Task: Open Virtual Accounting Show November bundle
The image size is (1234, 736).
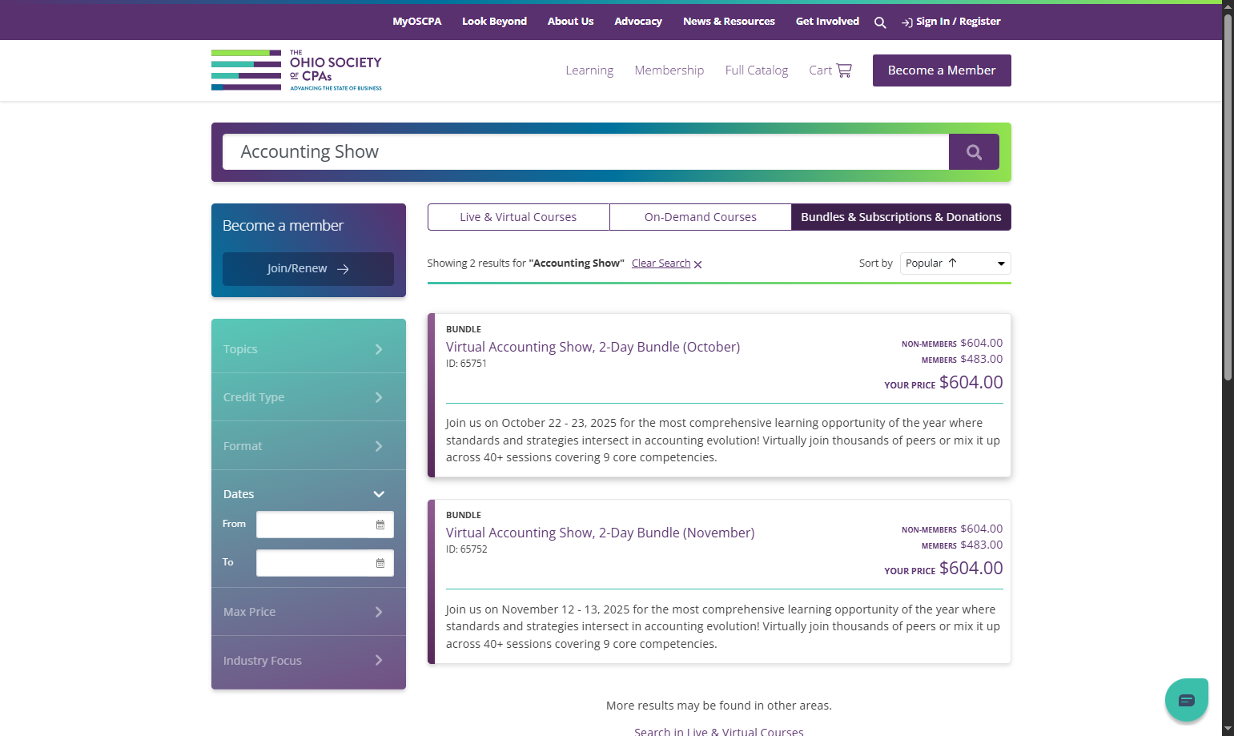Action: 600,533
